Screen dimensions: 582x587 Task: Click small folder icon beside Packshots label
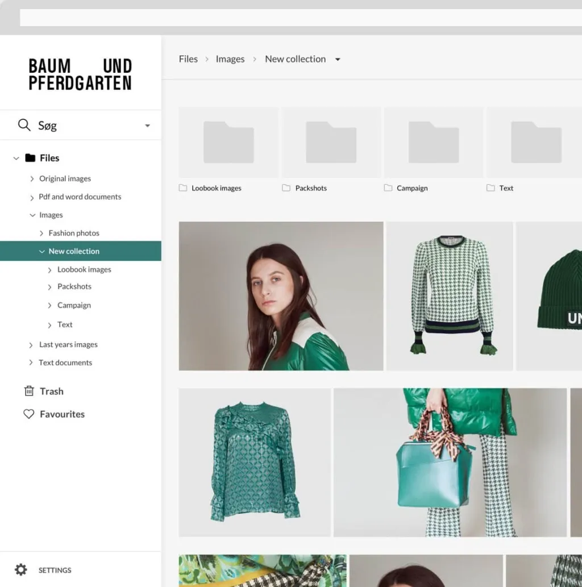(286, 188)
